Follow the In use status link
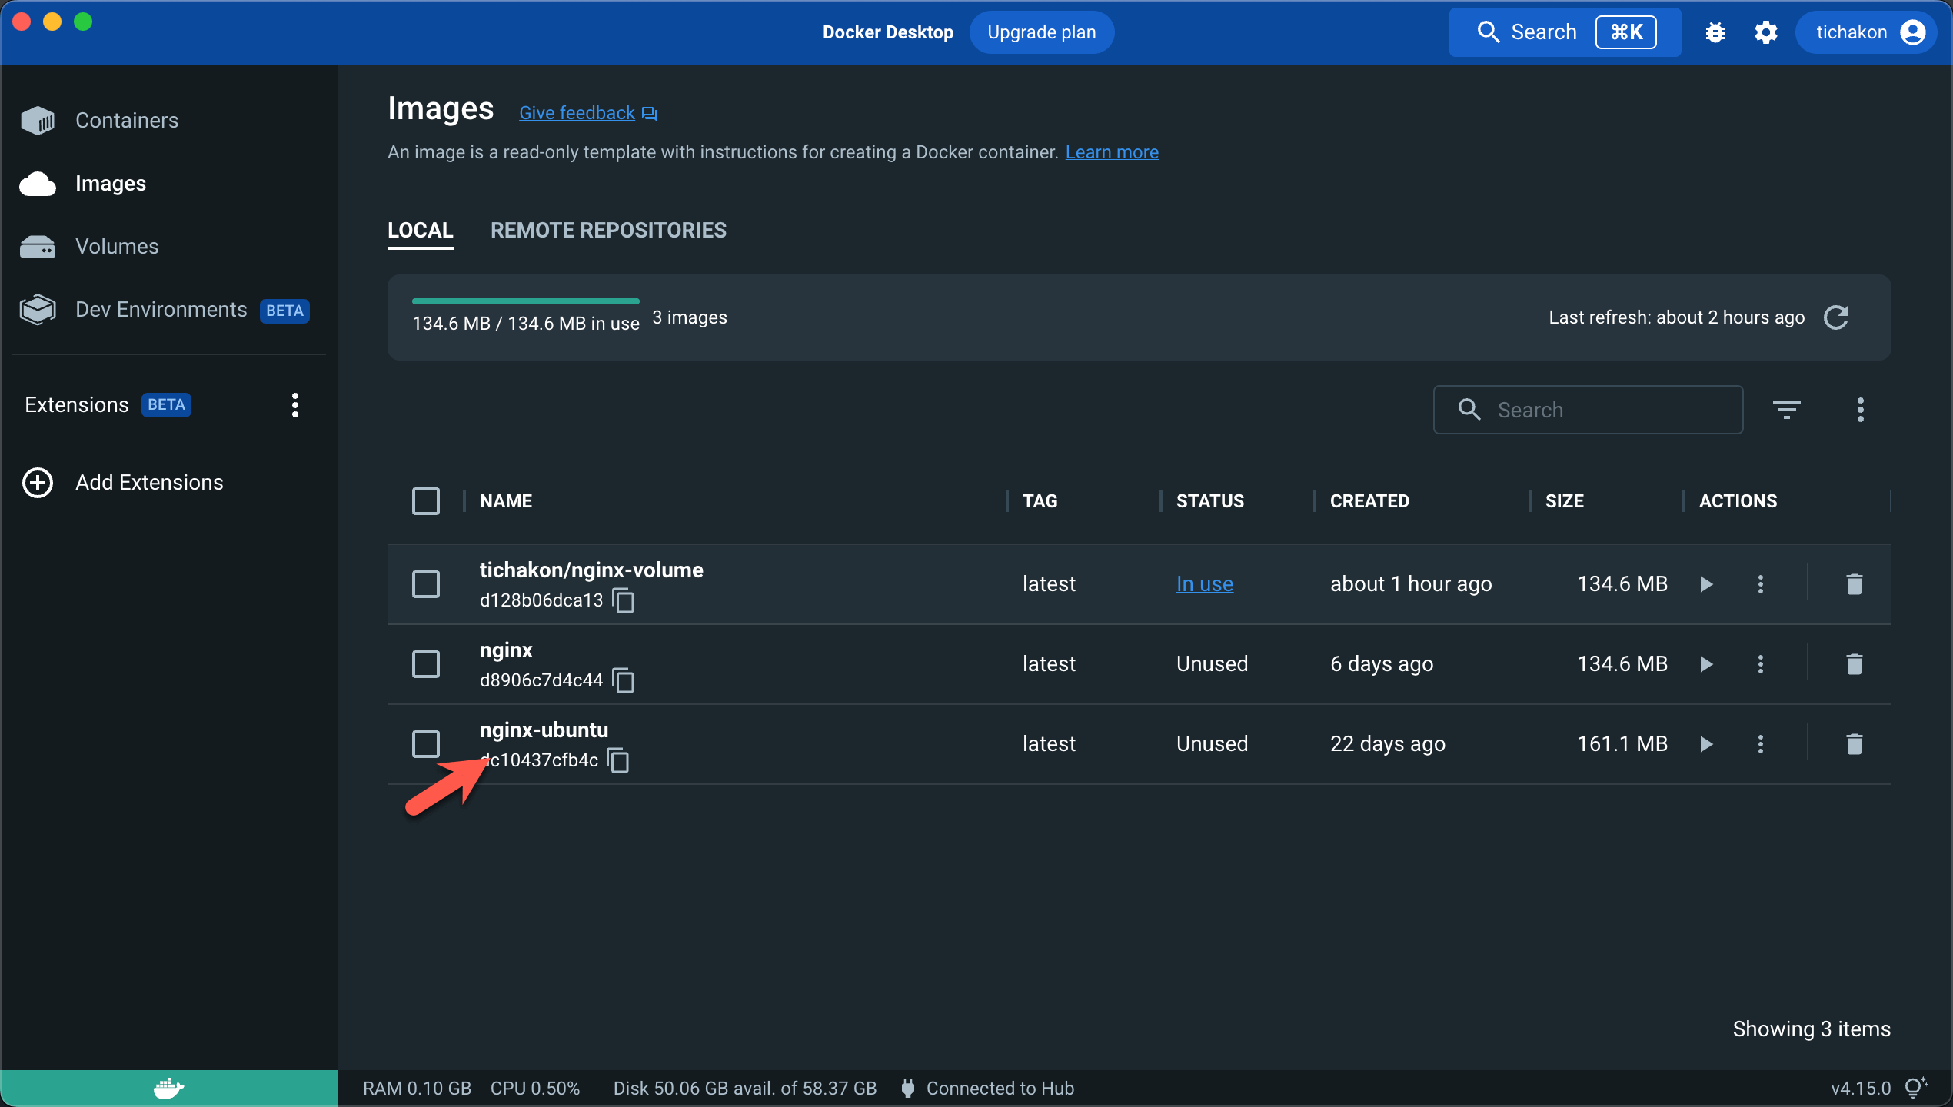 [1204, 583]
